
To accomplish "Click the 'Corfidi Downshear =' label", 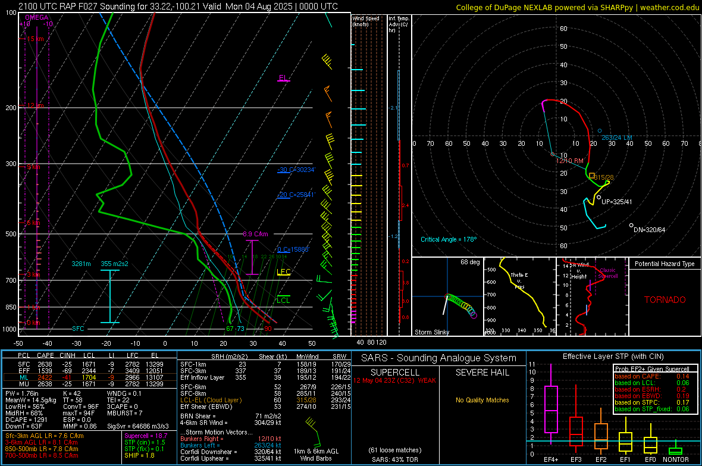I will pyautogui.click(x=209, y=452).
